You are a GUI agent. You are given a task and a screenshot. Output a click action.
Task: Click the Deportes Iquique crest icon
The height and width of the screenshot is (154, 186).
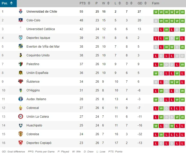(21, 38)
